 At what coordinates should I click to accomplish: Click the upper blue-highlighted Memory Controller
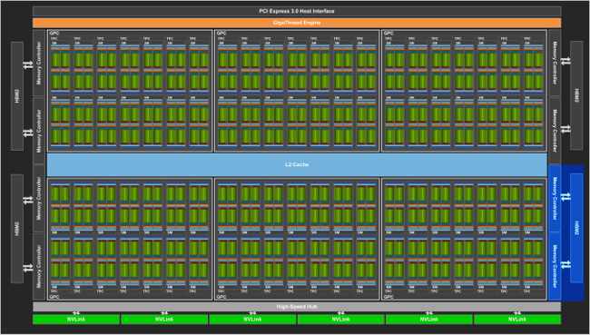[x=555, y=199]
